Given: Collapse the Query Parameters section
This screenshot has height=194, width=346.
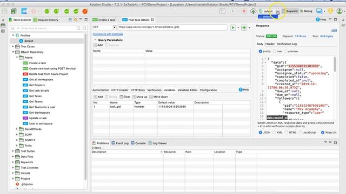Looking at the screenshot, I should [x=95, y=40].
